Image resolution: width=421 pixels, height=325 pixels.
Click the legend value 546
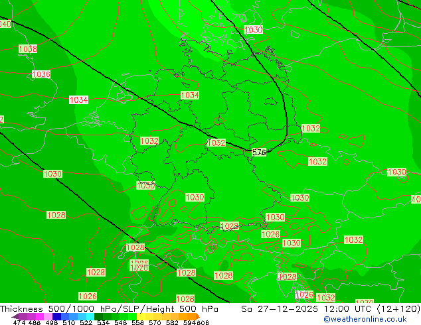tap(120, 322)
